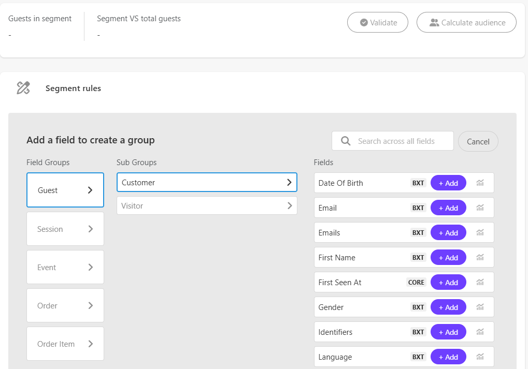Cancel adding a field
528x369 pixels.
[478, 141]
